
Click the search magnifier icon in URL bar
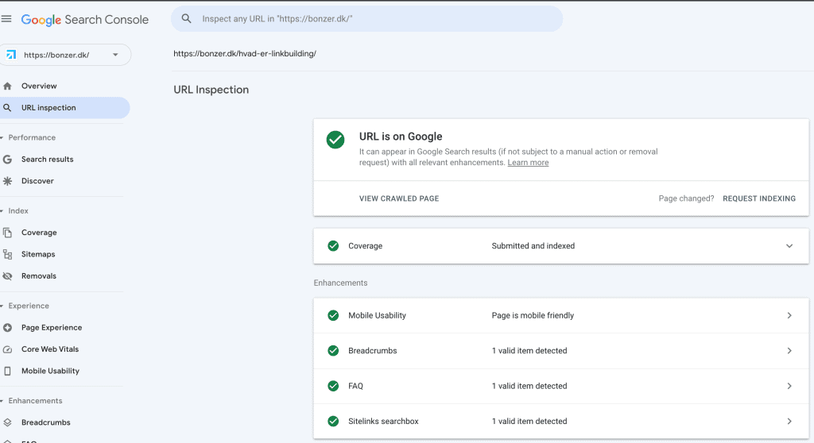186,19
